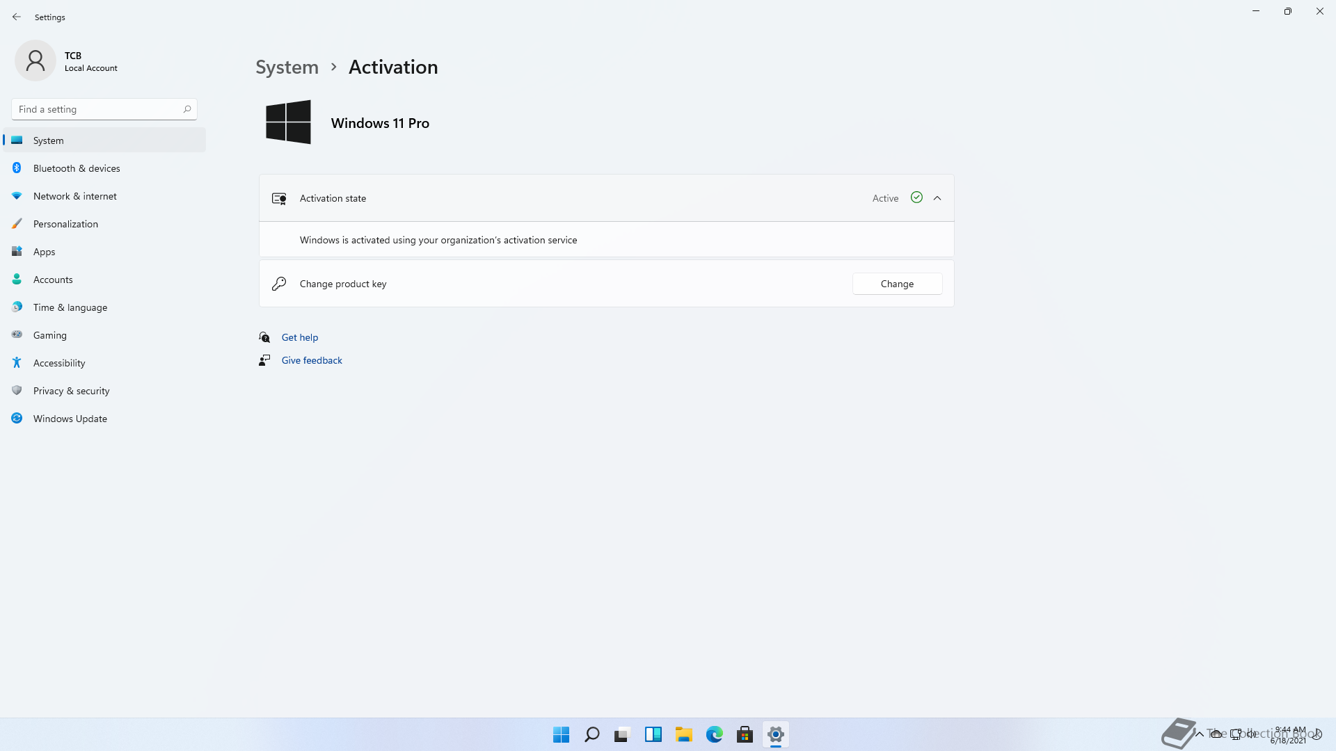Launch File Explorer from taskbar

683,734
